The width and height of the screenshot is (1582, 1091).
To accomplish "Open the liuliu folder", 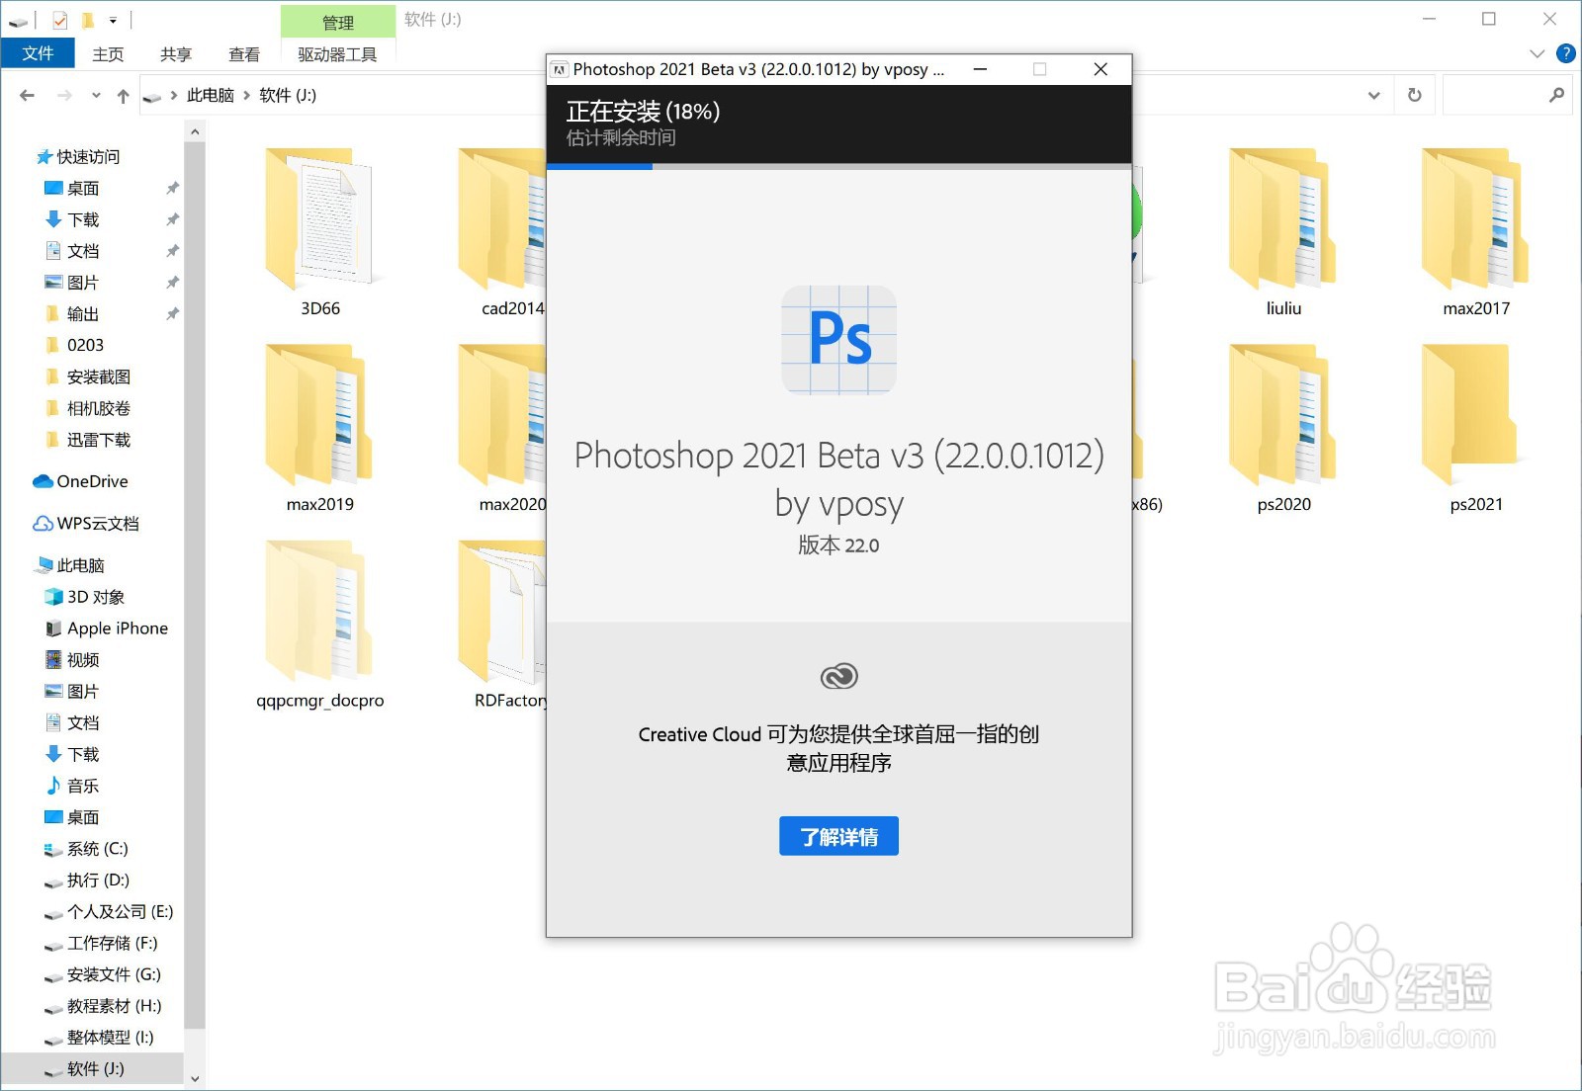I will (x=1283, y=233).
